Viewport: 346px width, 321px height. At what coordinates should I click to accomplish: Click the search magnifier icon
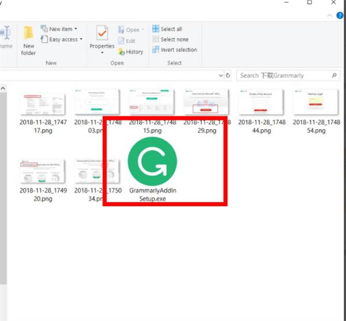334,75
